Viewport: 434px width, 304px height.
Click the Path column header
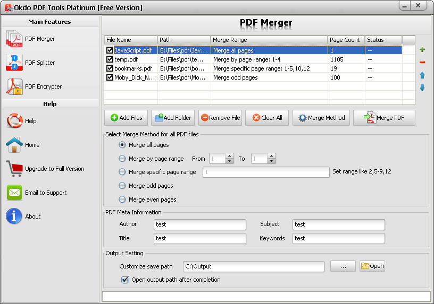click(x=184, y=40)
